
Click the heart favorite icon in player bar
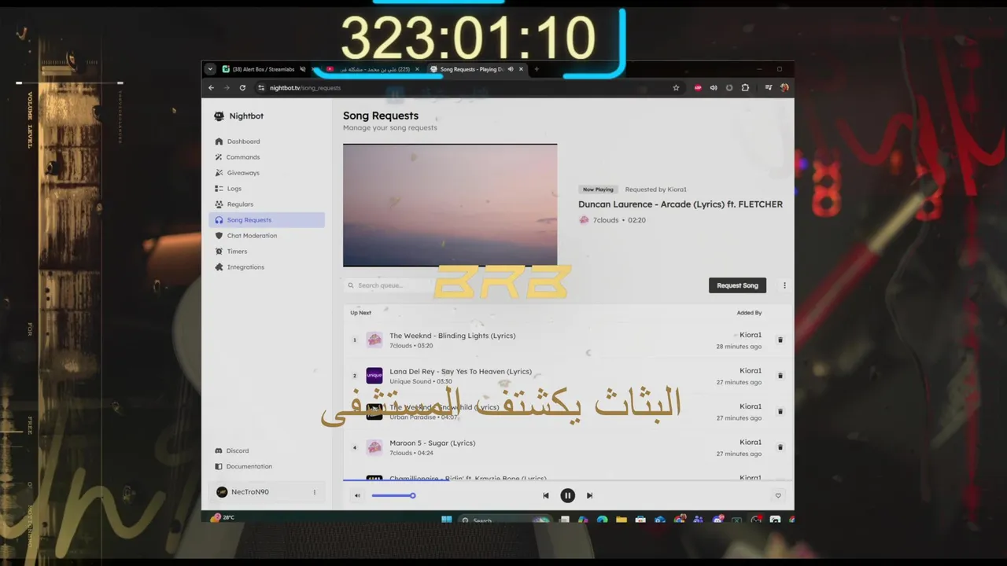(778, 495)
